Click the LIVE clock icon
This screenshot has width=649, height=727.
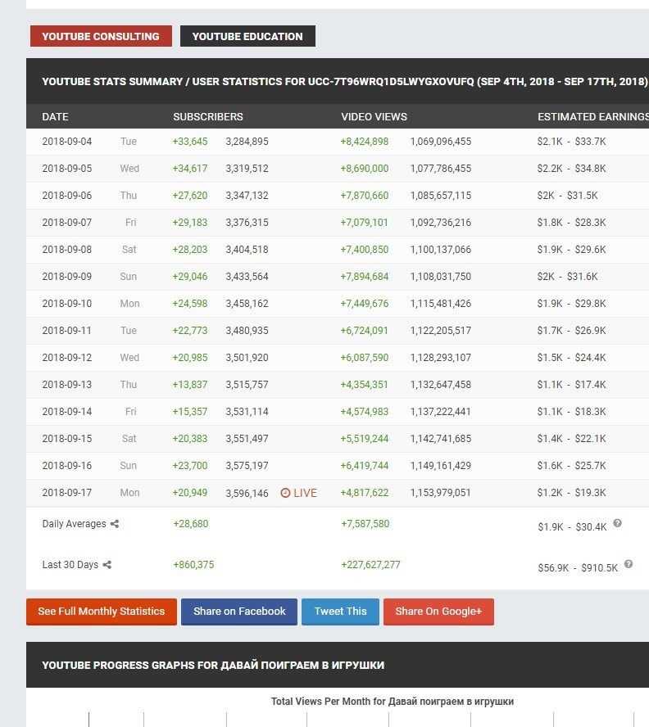coord(285,493)
